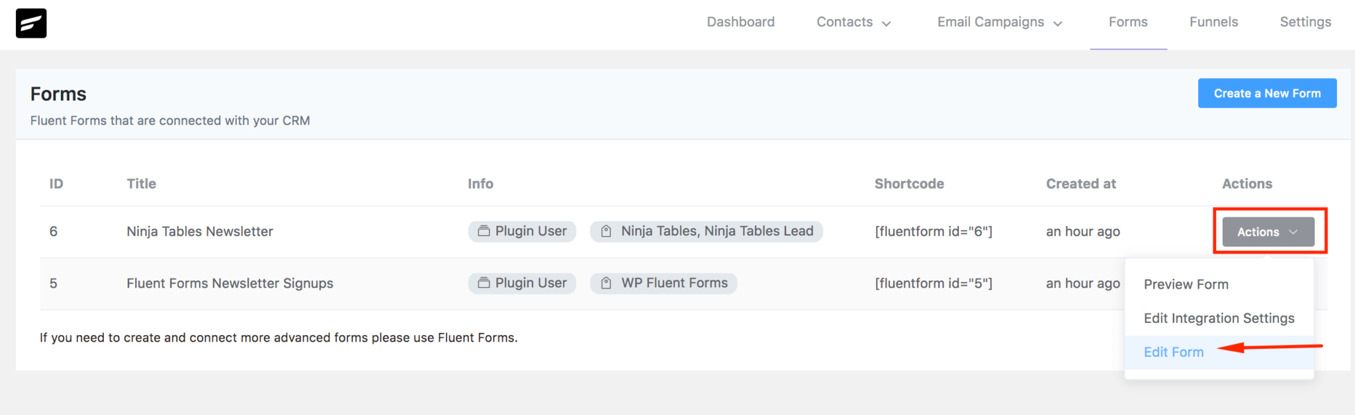
Task: Expand the Contacts menu chevron
Action: [x=887, y=23]
